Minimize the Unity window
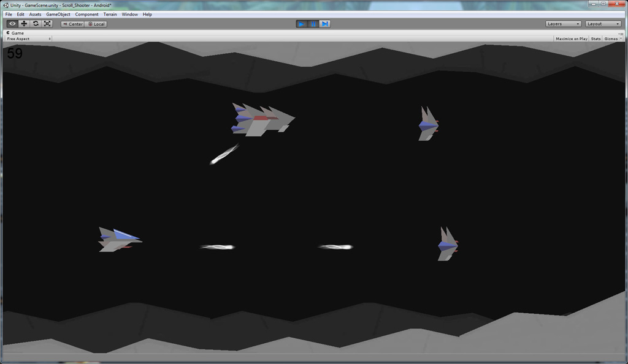 pos(593,4)
